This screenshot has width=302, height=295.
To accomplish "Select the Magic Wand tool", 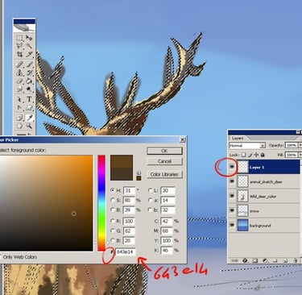I will coord(29,46).
